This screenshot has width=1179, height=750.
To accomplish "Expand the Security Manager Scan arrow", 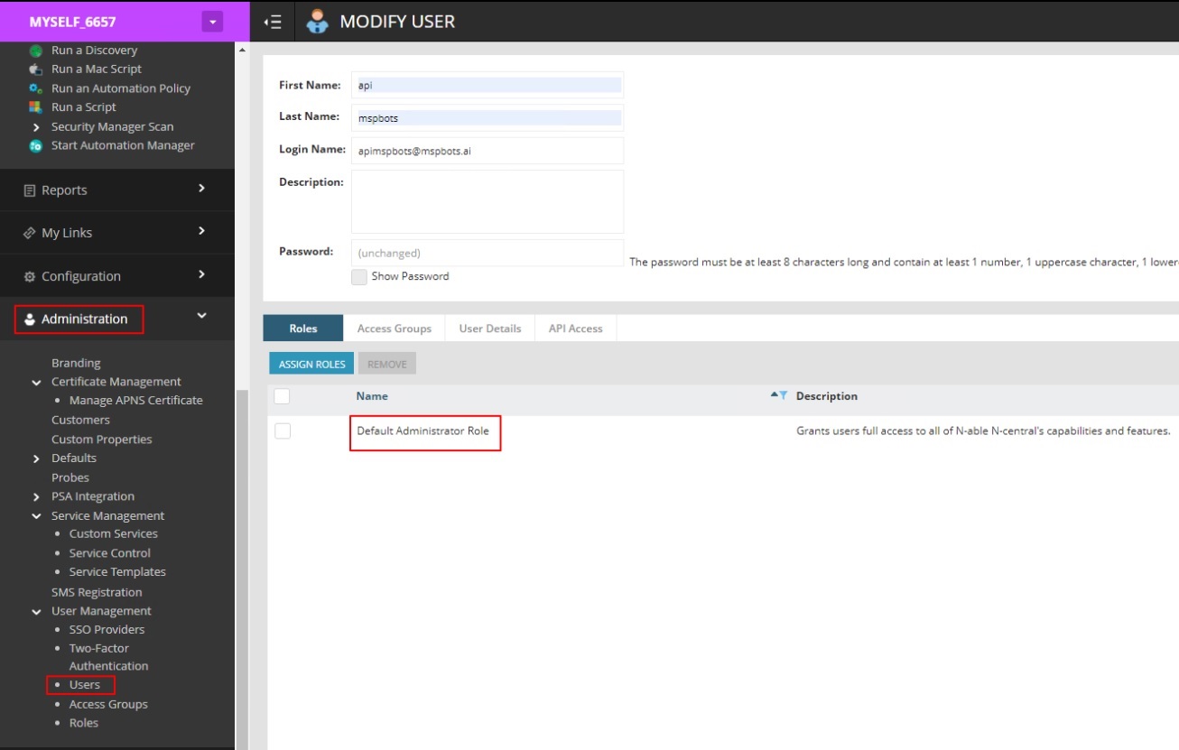I will click(36, 127).
